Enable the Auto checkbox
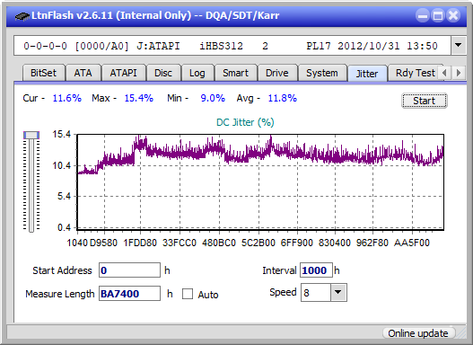Viewport: 473px width, 345px height. (x=188, y=294)
